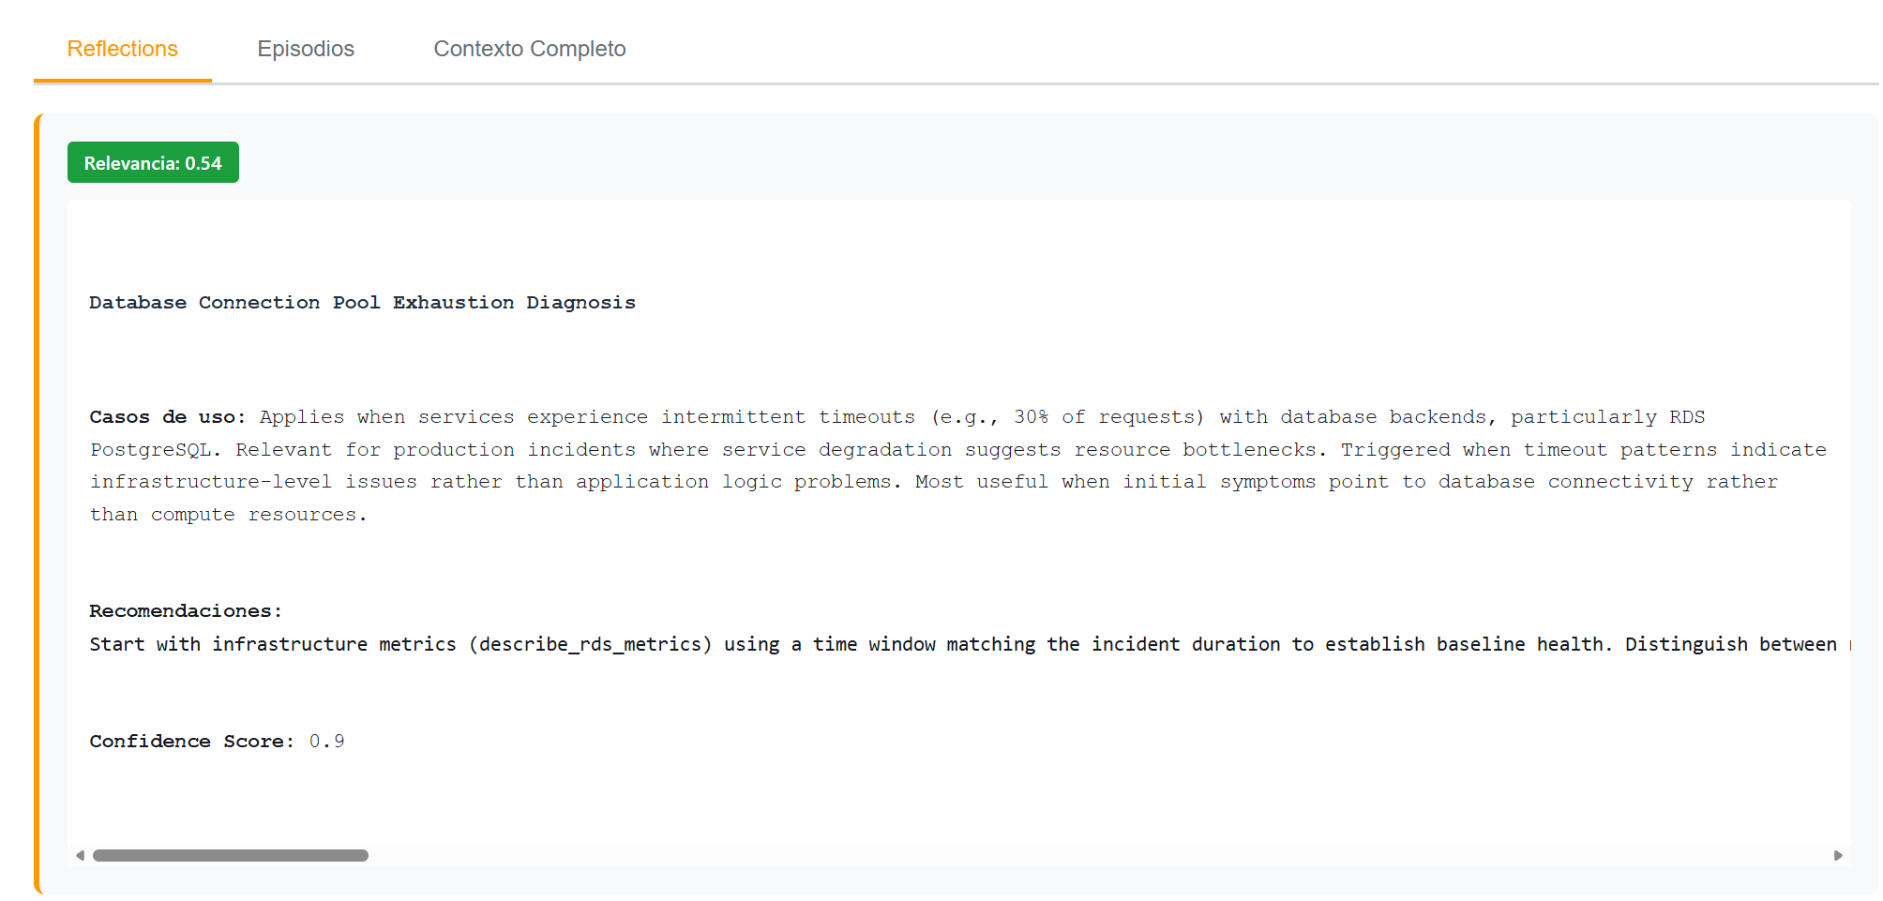Click the left scroll arrow
Screen dimensions: 1883x901
coord(78,855)
